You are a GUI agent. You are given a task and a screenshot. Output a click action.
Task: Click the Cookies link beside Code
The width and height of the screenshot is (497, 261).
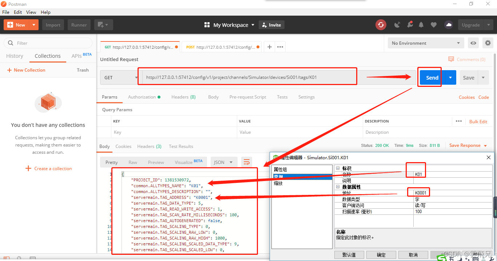[x=467, y=97]
